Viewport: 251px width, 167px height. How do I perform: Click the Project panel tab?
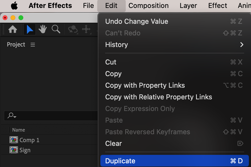click(x=16, y=44)
